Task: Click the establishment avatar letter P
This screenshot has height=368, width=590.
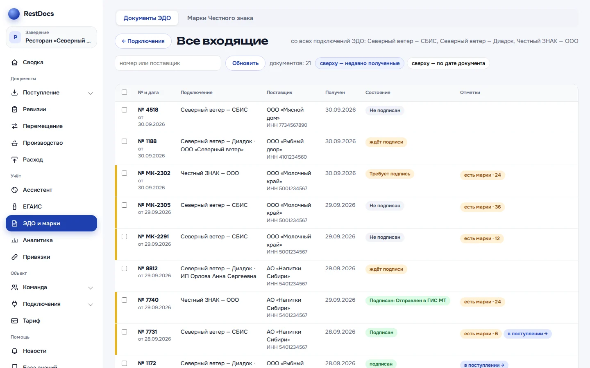Action: pyautogui.click(x=15, y=37)
